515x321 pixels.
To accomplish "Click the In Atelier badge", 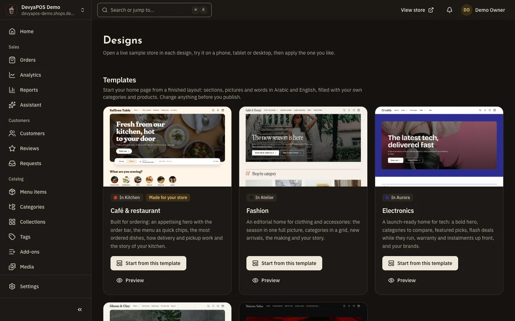I will pyautogui.click(x=262, y=198).
